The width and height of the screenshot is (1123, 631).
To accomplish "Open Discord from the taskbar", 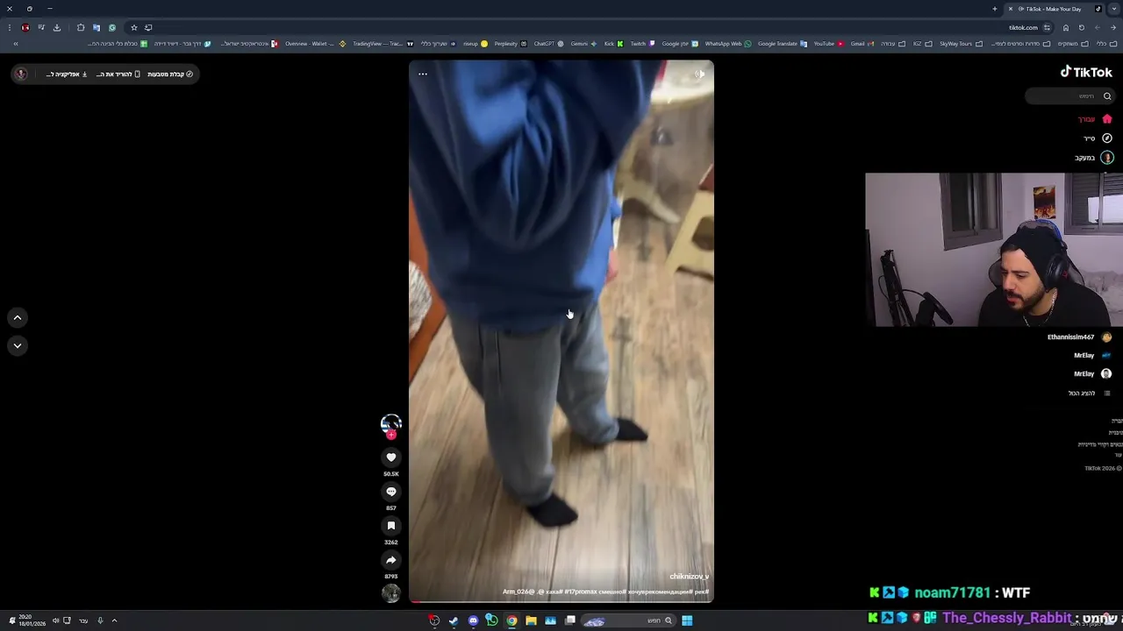I will 473,620.
